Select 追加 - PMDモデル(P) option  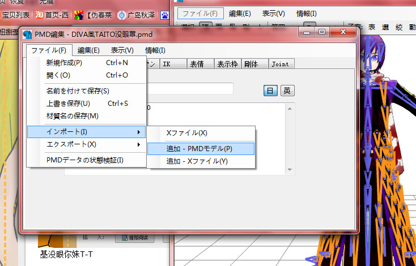click(x=201, y=149)
